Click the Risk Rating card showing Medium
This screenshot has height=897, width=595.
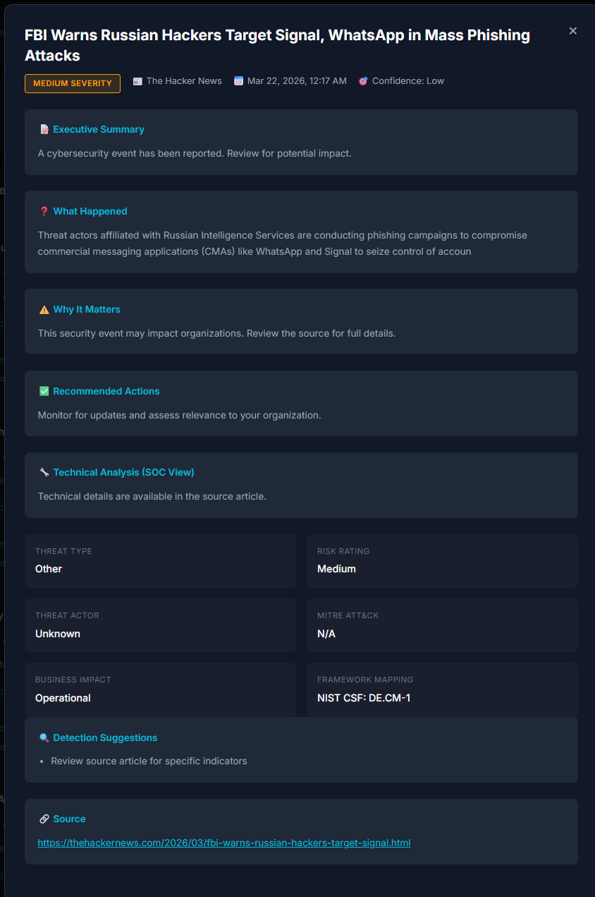coord(442,561)
